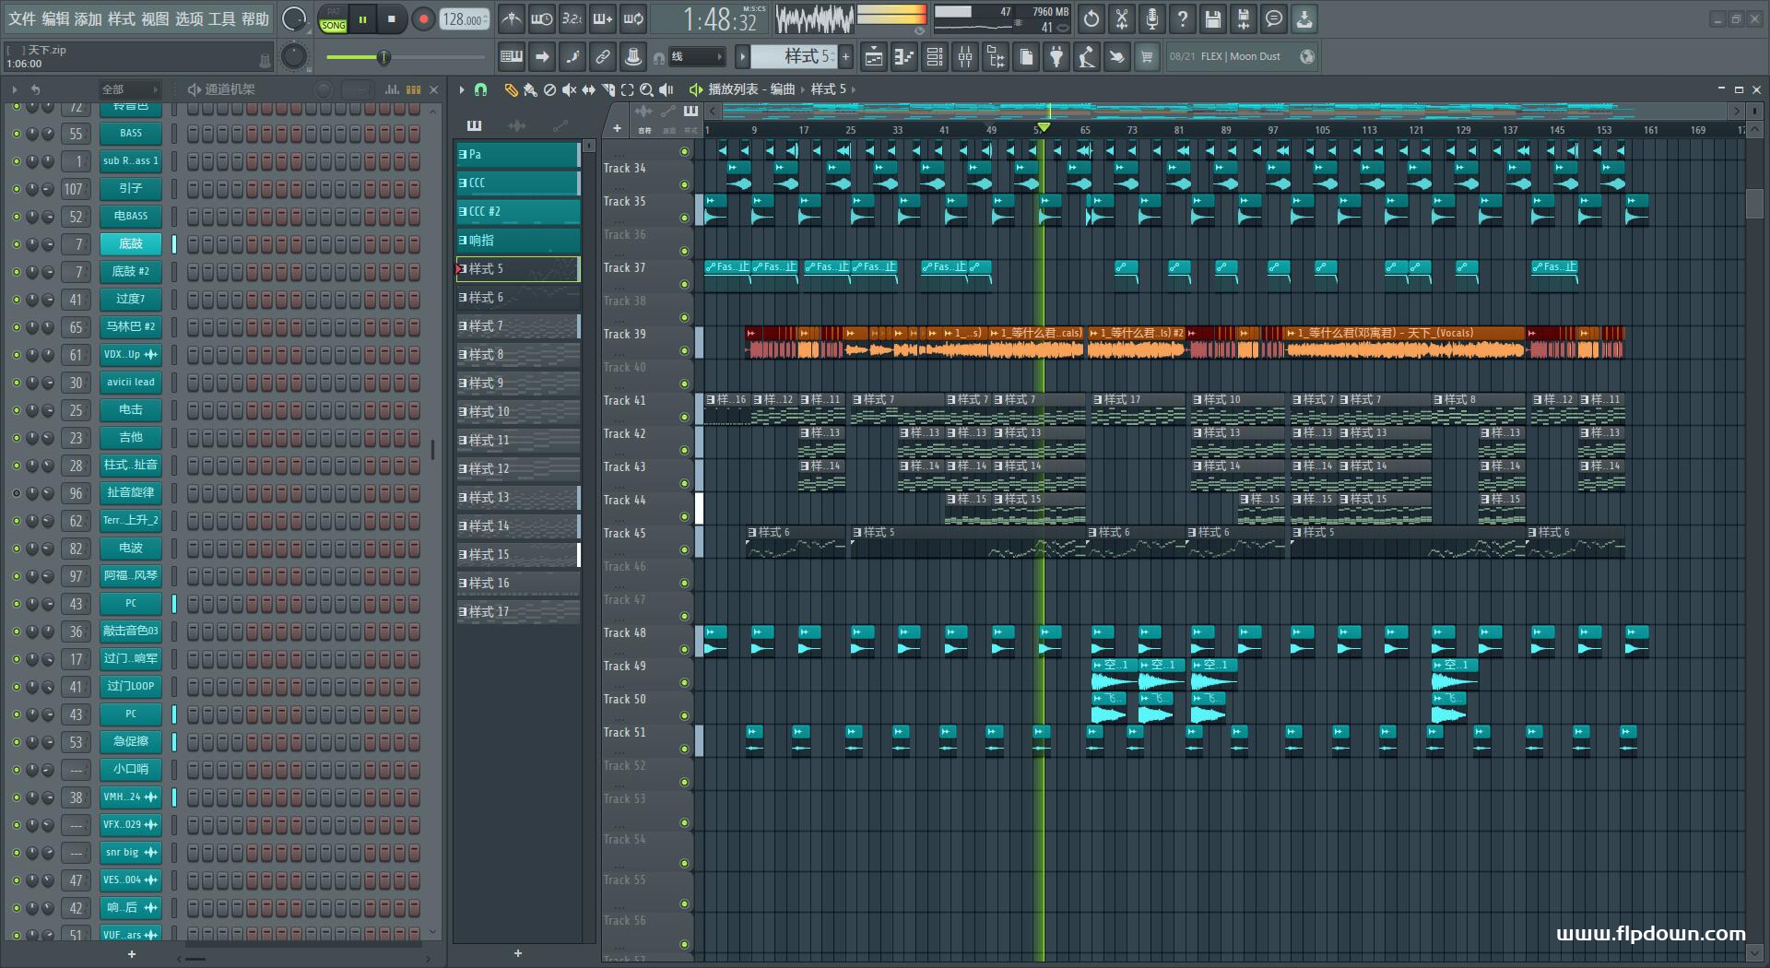Click the one-click audio recording microphone icon
This screenshot has height=968, width=1770.
(x=1152, y=18)
